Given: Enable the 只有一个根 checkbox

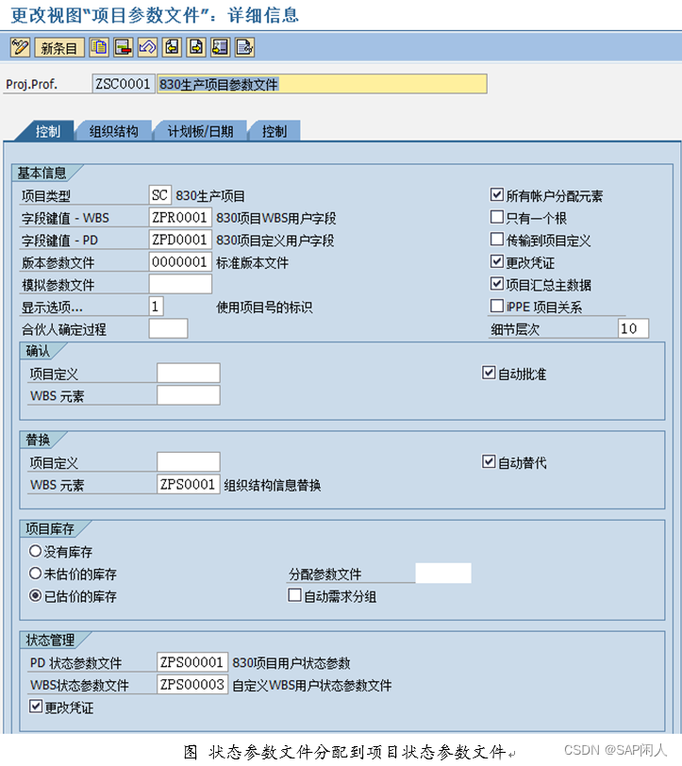Looking at the screenshot, I should (x=497, y=216).
